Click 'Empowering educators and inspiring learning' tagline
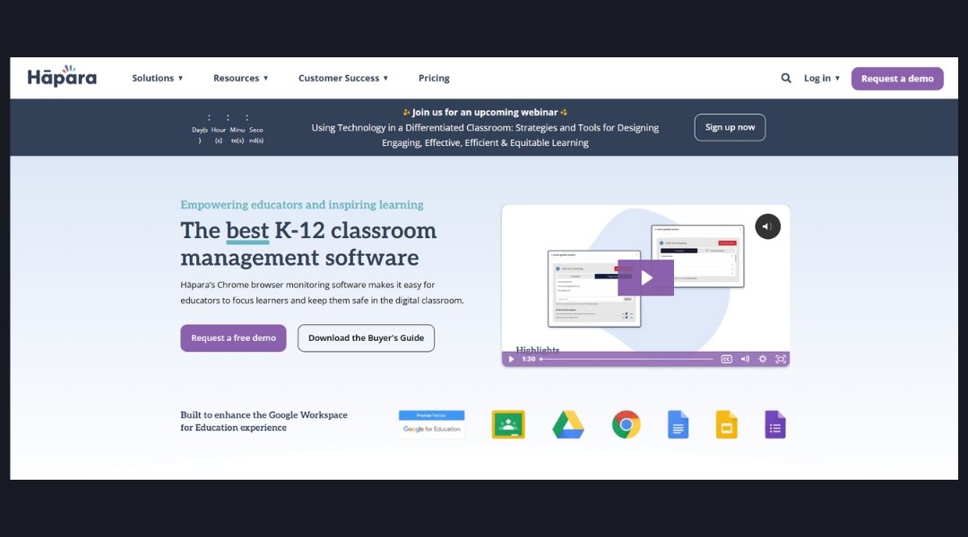 point(302,205)
